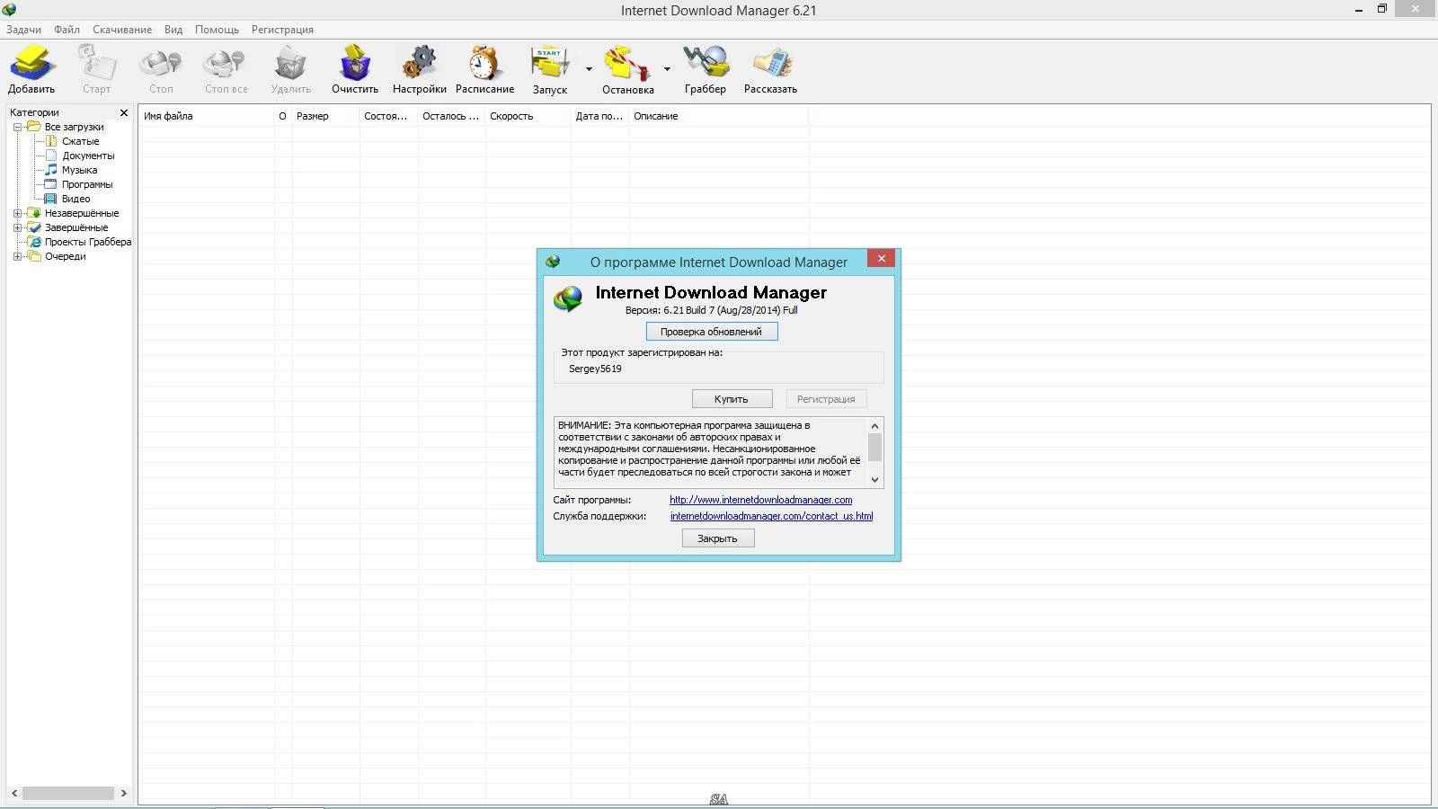
Task: Select Проекты Граббера in the tree
Action: click(x=88, y=242)
